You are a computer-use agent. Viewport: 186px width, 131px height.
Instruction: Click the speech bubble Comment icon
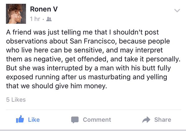75,120
